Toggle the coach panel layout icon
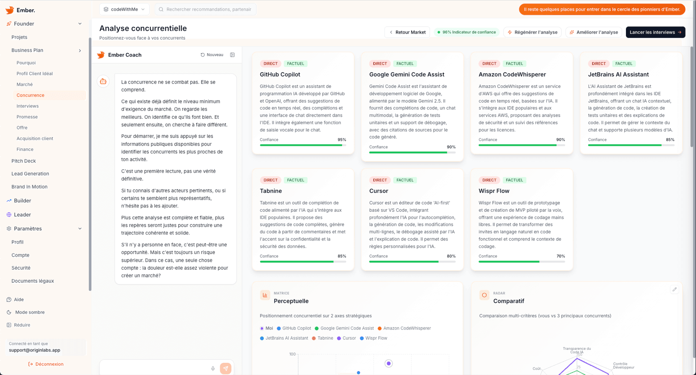 [232, 55]
